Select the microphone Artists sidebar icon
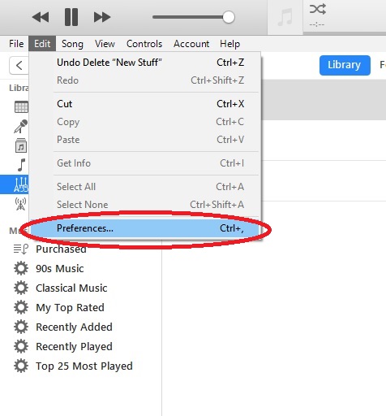Image resolution: width=386 pixels, height=416 pixels. tap(21, 126)
